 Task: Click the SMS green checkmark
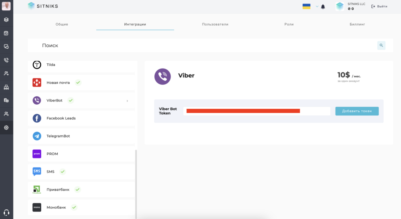click(63, 171)
